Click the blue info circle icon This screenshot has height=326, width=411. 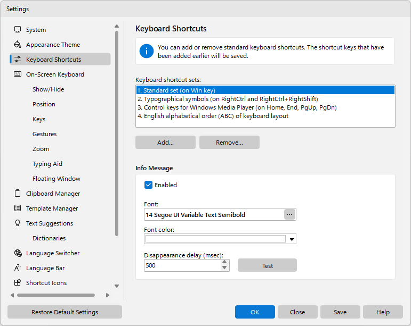[x=147, y=51]
